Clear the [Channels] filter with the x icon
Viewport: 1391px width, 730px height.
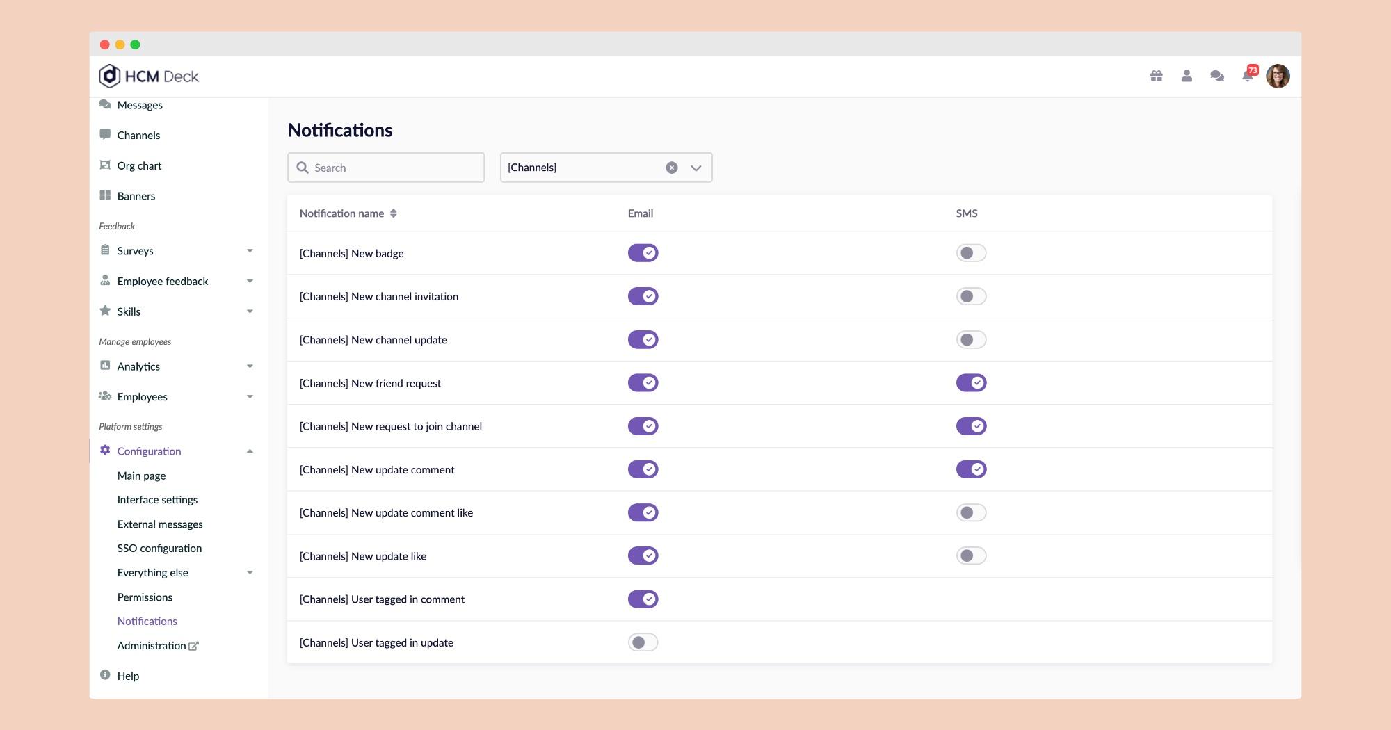pyautogui.click(x=671, y=168)
